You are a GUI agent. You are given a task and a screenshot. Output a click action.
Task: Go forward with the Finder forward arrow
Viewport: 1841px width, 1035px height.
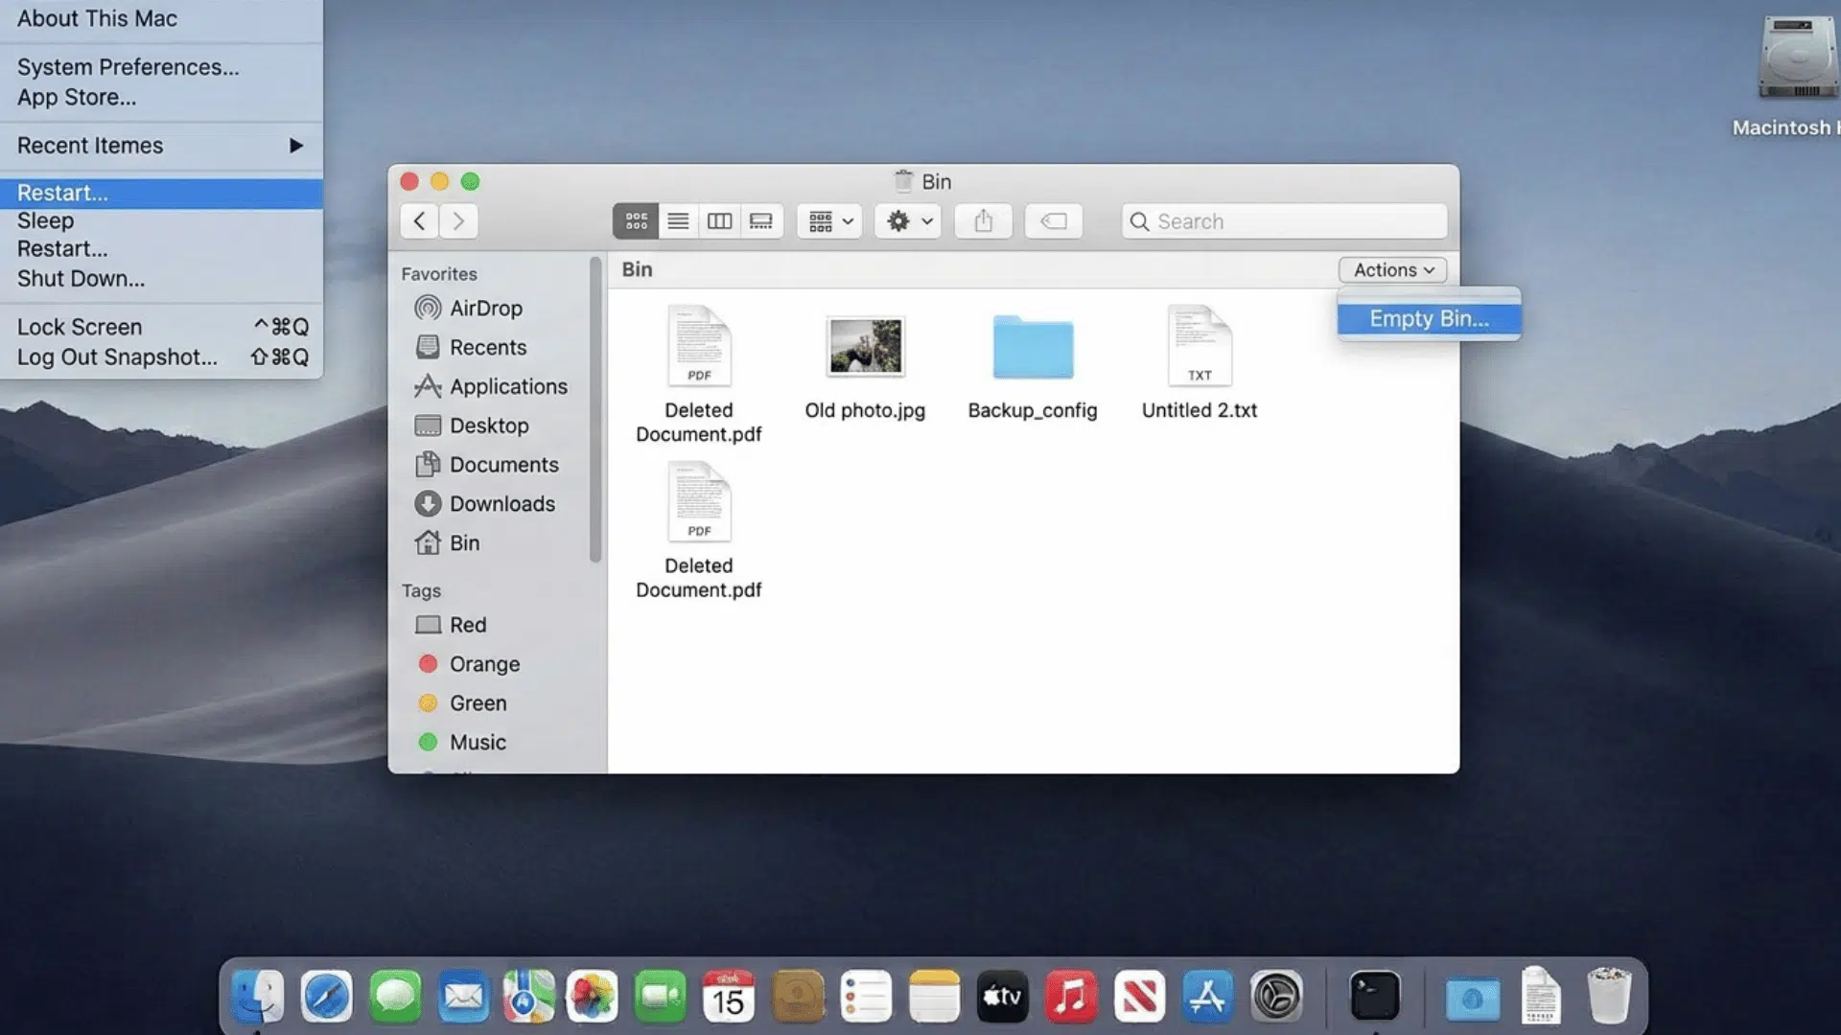pos(458,221)
